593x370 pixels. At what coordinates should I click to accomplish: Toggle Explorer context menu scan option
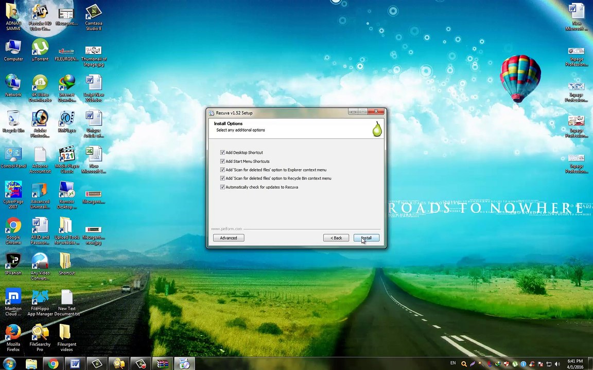pos(222,170)
